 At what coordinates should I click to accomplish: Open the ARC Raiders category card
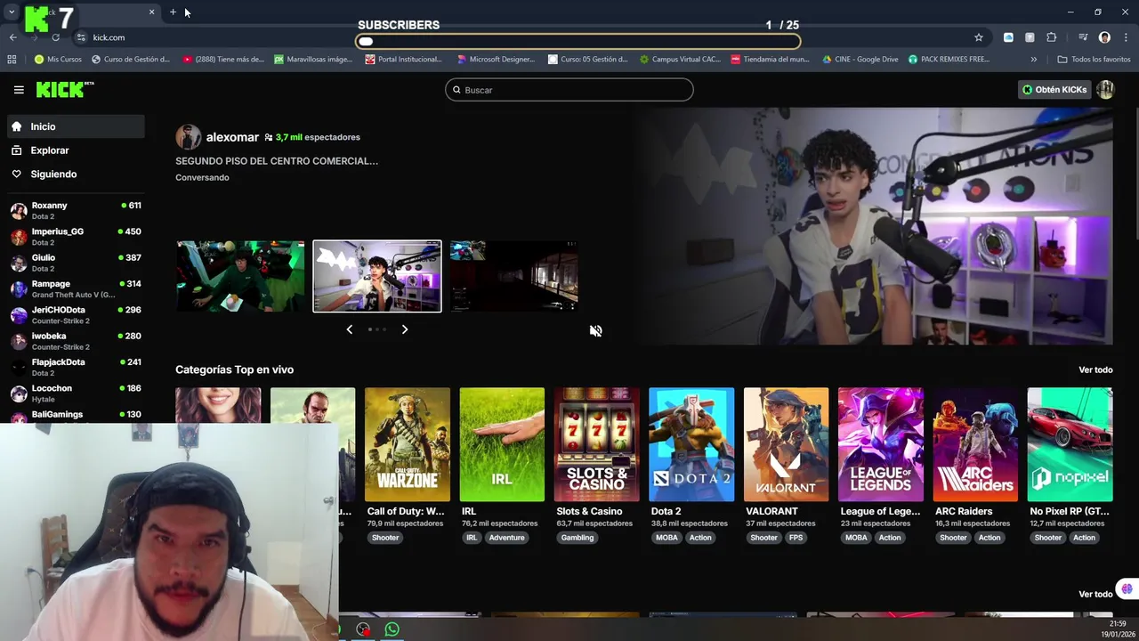[975, 444]
